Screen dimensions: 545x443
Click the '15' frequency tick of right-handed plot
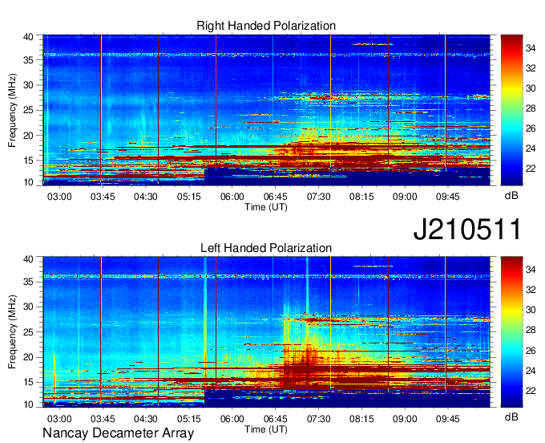[29, 161]
